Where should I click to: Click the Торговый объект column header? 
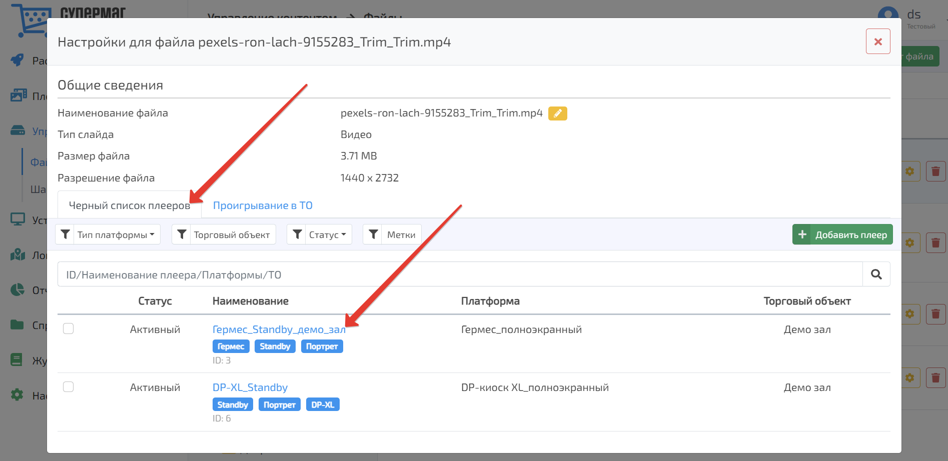(807, 301)
